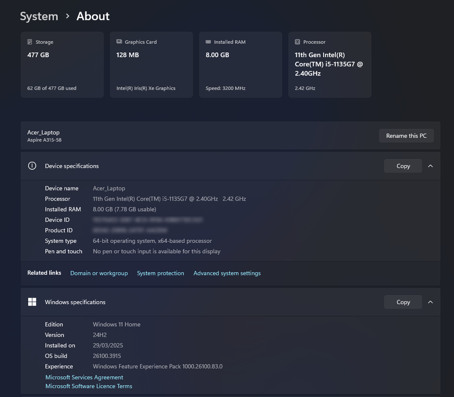Go back to System via breadcrumb

coord(39,16)
